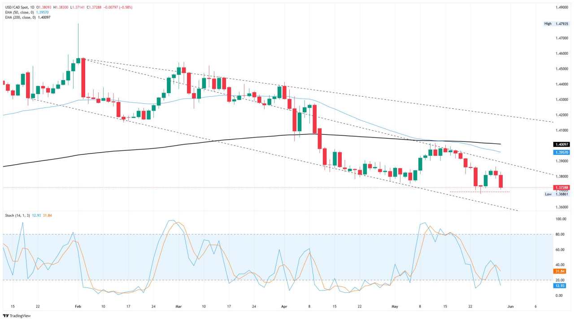Click the red 1.37288 current price tag

click(561, 187)
